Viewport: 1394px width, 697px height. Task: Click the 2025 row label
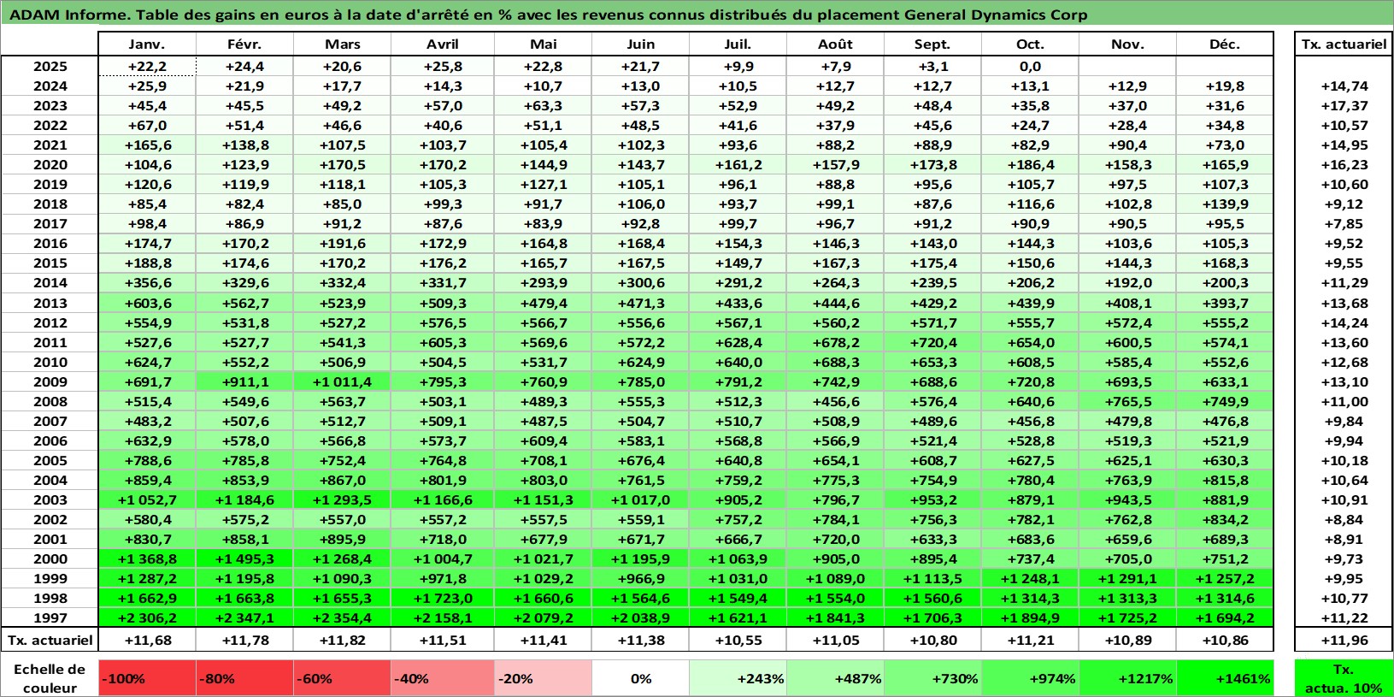tap(50, 66)
